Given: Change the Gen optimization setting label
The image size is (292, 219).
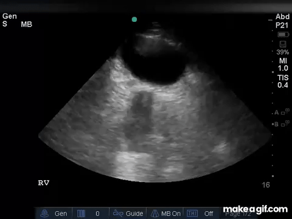Looking at the screenshot, I should tap(61, 214).
